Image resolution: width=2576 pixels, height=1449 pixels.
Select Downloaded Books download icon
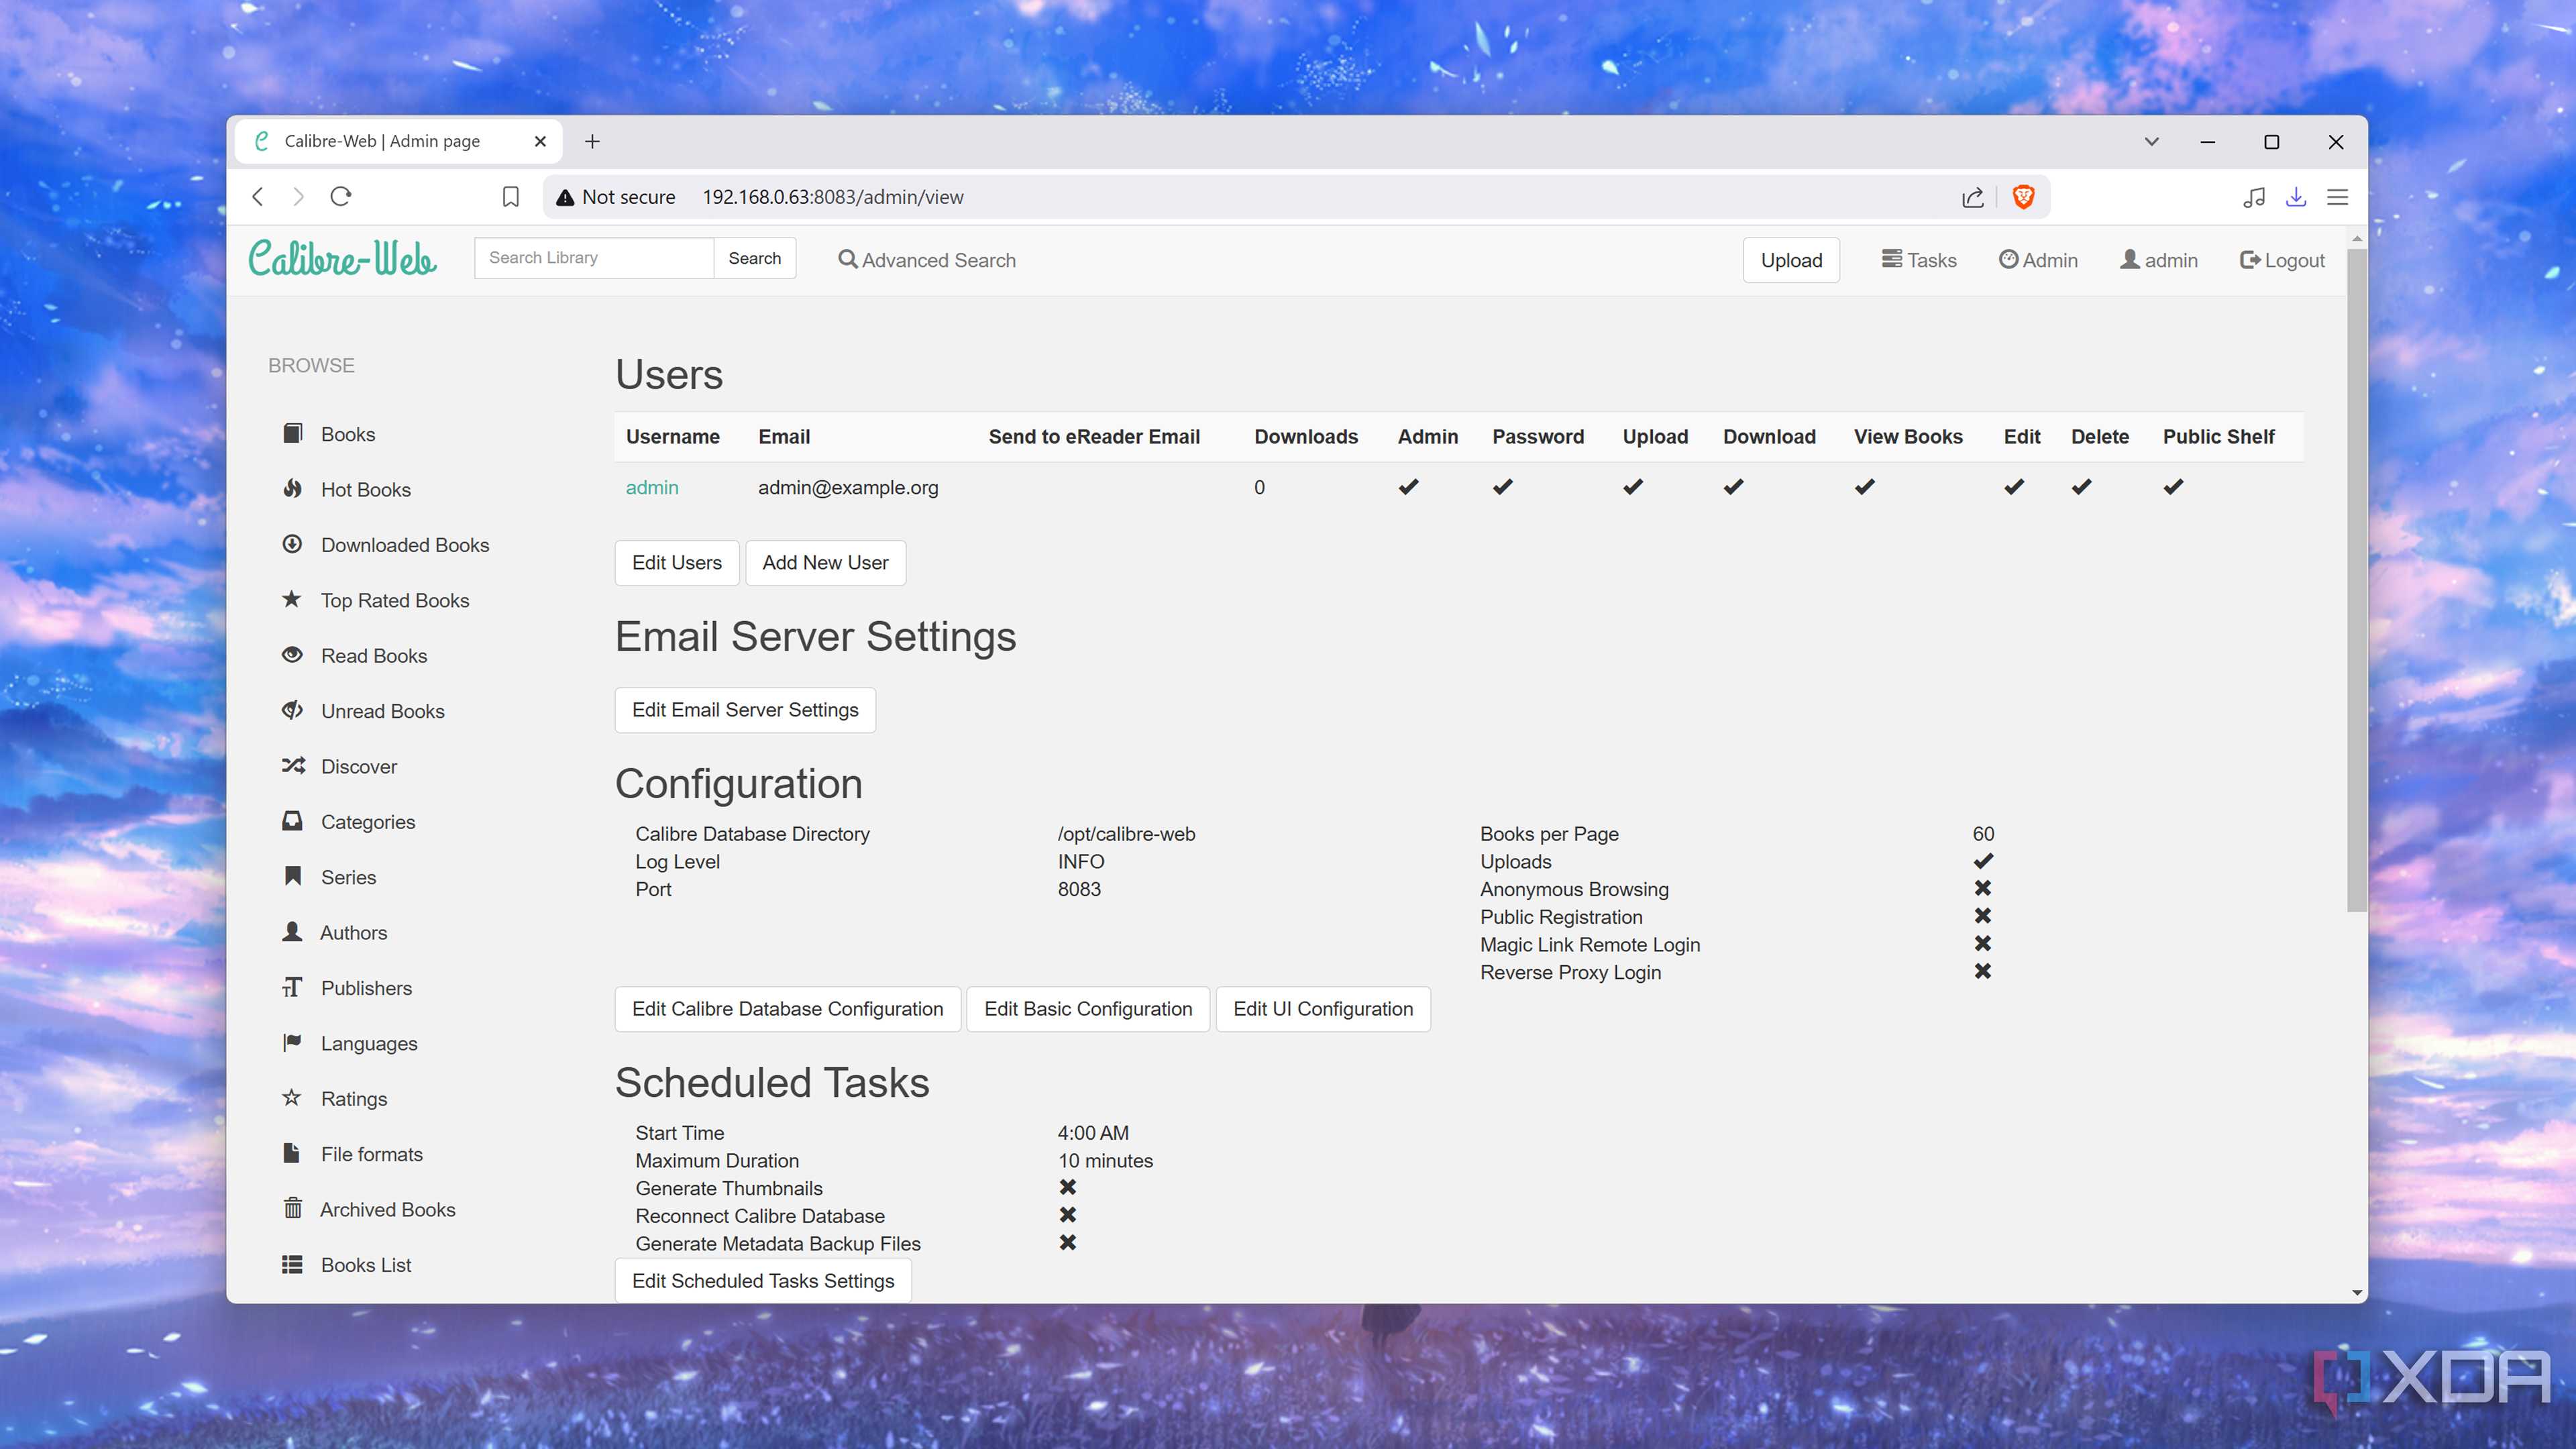click(292, 544)
